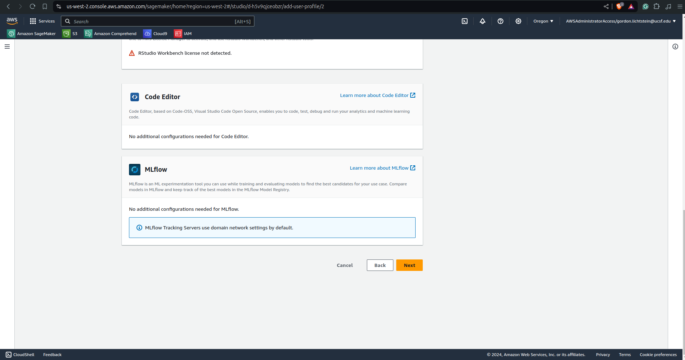Go back with browser back arrow
Image resolution: width=685 pixels, height=360 pixels.
[9, 6]
